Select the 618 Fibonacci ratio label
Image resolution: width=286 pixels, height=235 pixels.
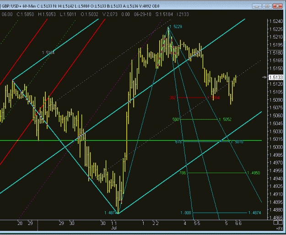(178, 142)
